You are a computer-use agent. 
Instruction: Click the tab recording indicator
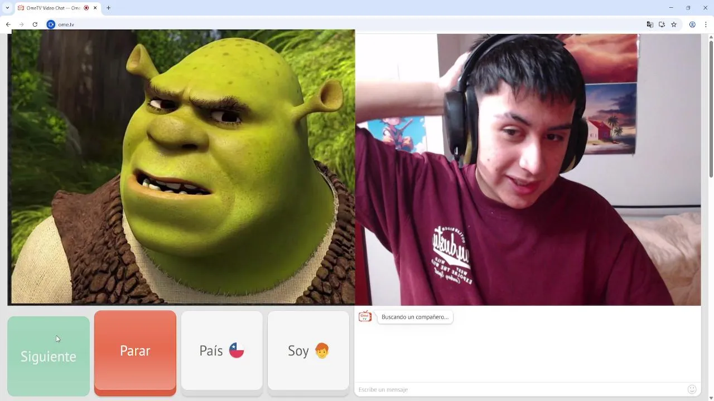(x=86, y=8)
